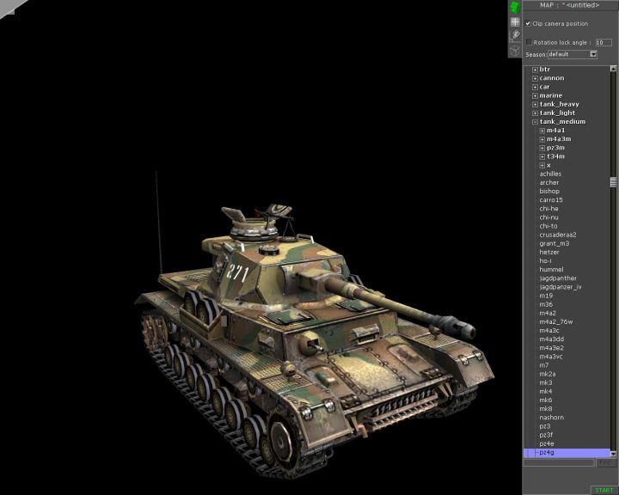Screen dimensions: 619x495
Task: Expand the tank_heavy tree node
Action: pyautogui.click(x=535, y=104)
